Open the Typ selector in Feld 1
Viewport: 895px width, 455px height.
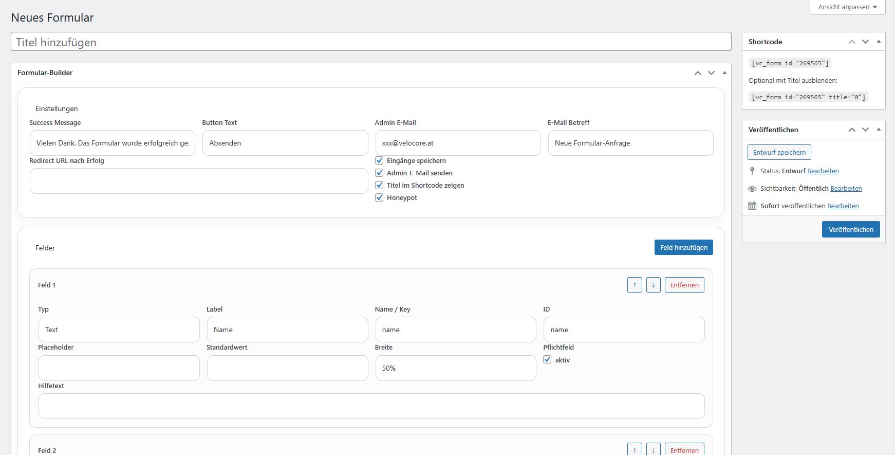119,330
